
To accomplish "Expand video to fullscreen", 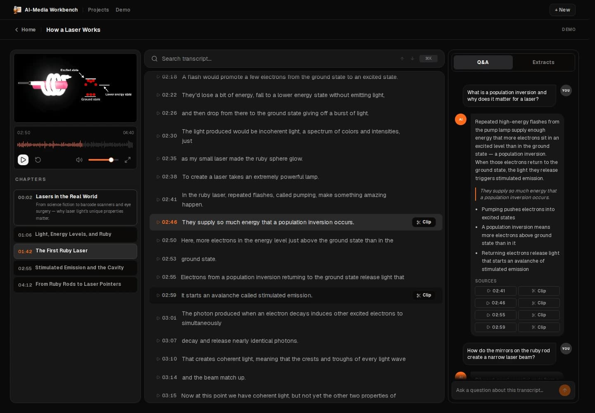I will pyautogui.click(x=128, y=160).
